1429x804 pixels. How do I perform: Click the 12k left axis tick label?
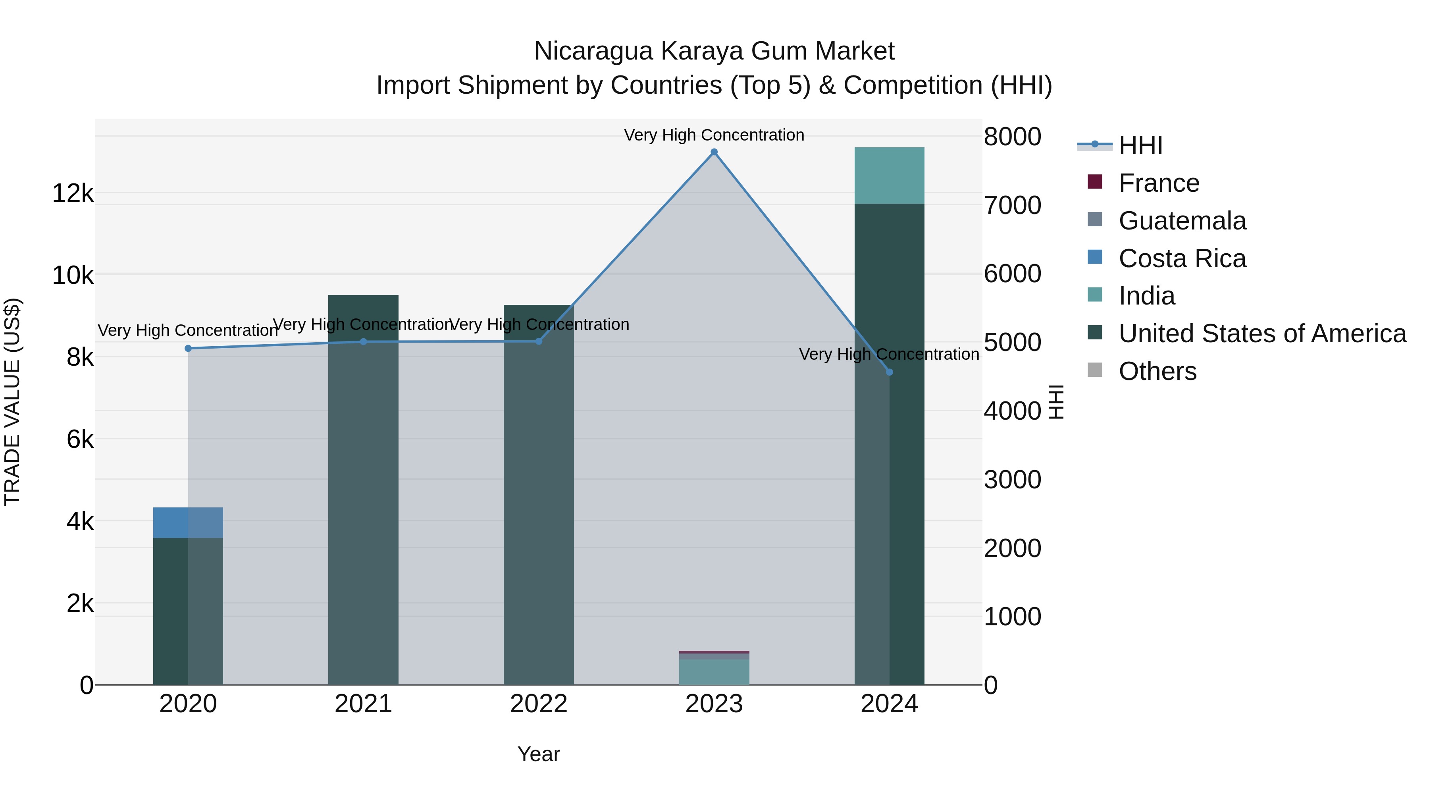point(73,194)
